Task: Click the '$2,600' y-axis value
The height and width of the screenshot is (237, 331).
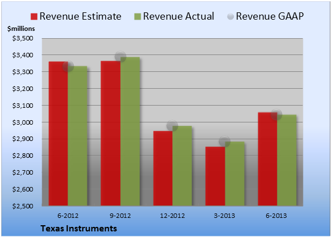Action: coord(23,189)
